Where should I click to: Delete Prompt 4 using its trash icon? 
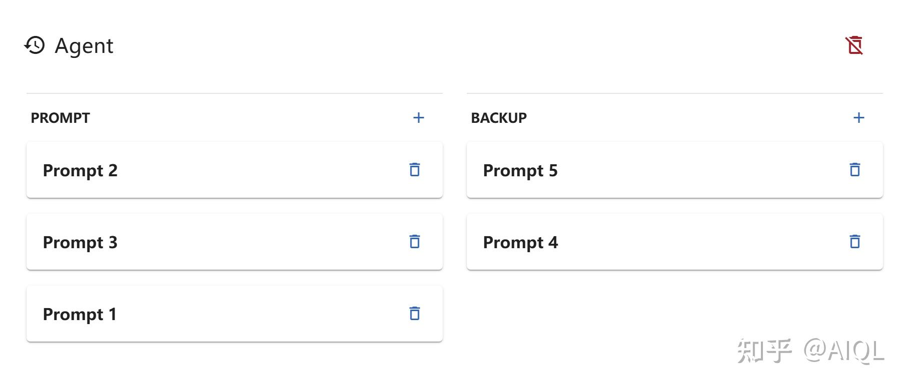(x=854, y=242)
